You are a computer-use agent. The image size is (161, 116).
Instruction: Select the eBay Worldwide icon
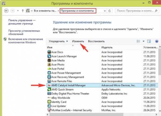(49, 98)
